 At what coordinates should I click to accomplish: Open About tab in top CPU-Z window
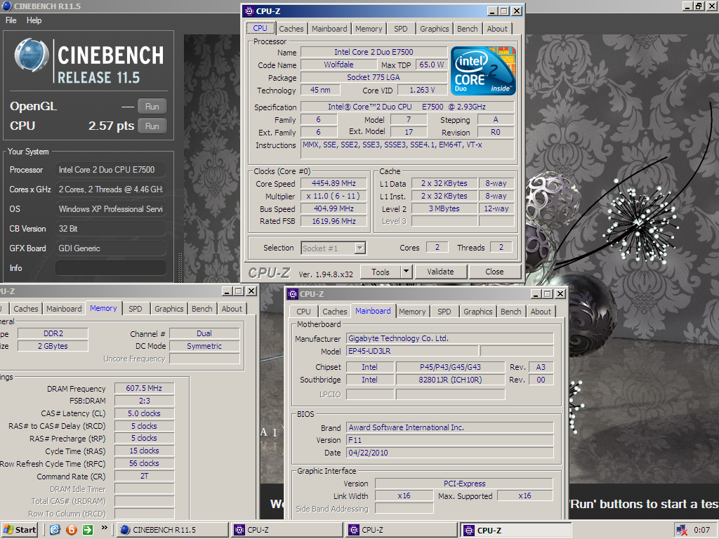pos(497,28)
